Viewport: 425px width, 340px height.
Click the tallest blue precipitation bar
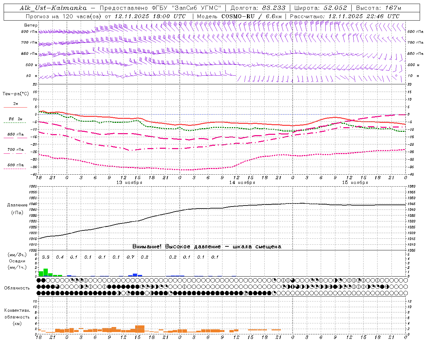(135, 275)
